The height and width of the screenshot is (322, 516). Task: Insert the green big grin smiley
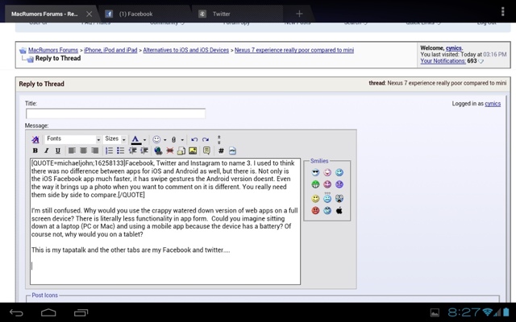pos(315,184)
